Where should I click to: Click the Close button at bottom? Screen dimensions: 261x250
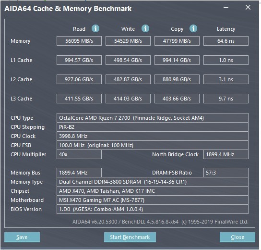pos(237,237)
